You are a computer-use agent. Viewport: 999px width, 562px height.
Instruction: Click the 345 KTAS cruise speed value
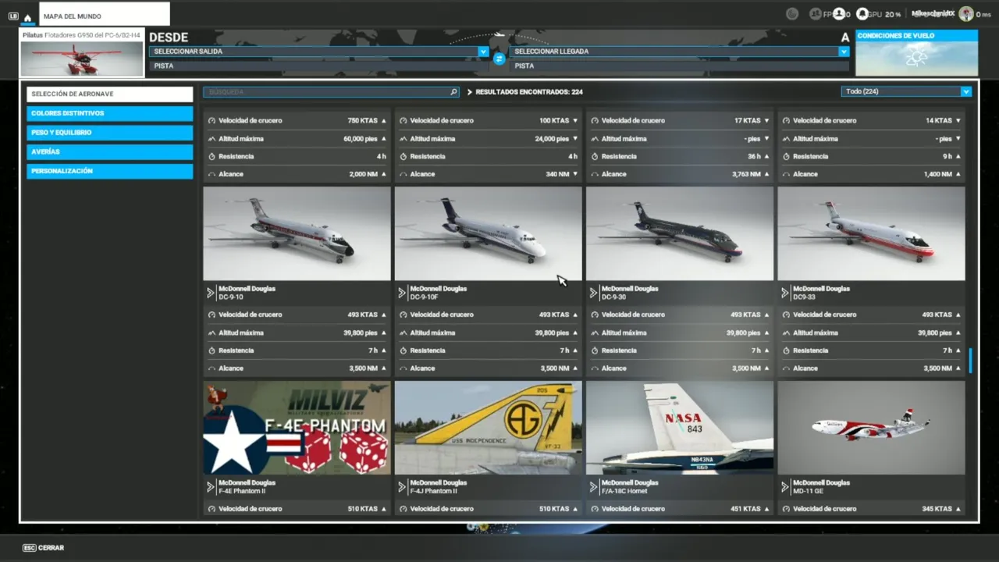(x=937, y=509)
